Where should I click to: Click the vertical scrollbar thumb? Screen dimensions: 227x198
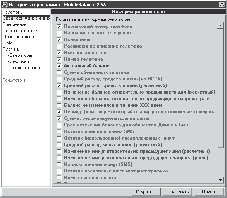tap(220, 88)
